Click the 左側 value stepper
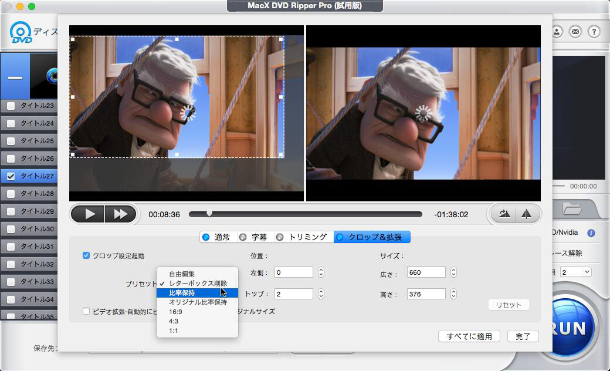Screen dimensions: 610x371 tap(321, 272)
